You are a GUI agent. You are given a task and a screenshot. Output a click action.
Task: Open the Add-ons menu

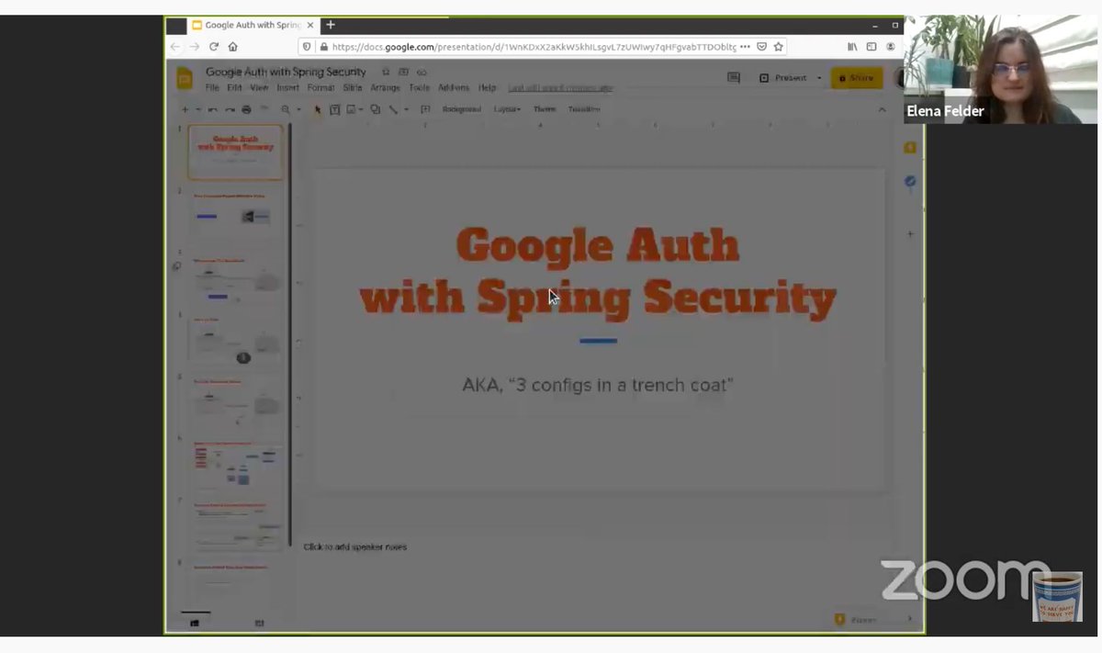click(x=454, y=88)
